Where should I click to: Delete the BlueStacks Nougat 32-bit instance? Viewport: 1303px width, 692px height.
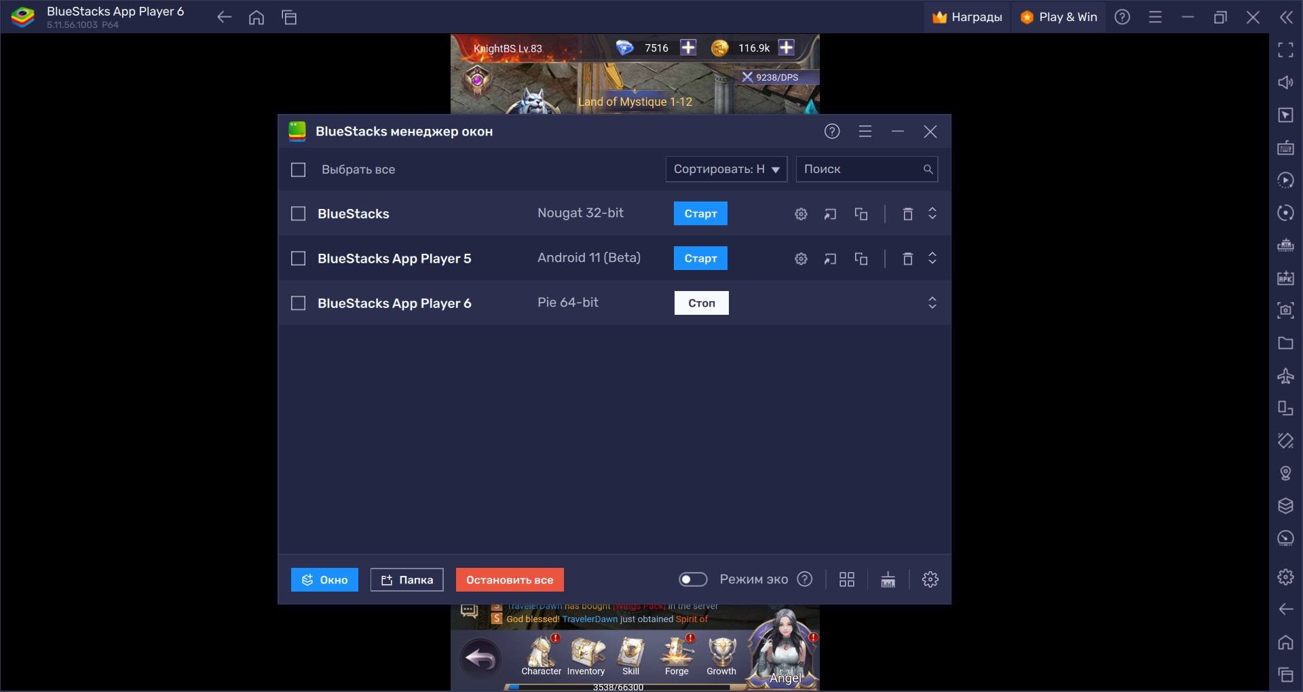coord(907,214)
